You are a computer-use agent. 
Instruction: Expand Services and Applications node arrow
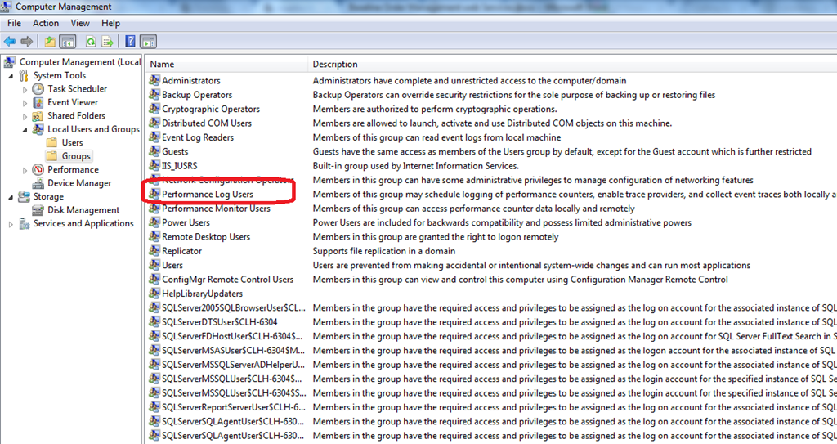point(11,224)
